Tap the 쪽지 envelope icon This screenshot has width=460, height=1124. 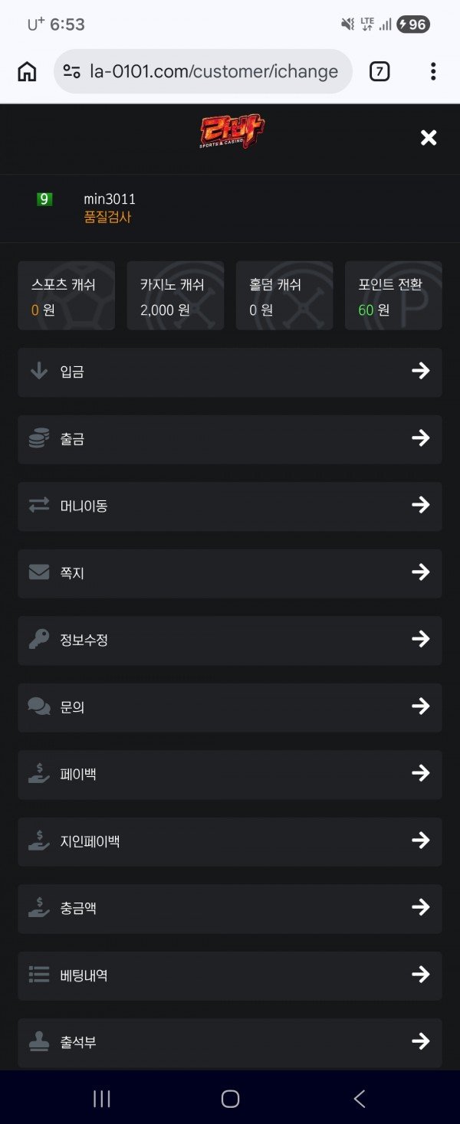tap(39, 572)
